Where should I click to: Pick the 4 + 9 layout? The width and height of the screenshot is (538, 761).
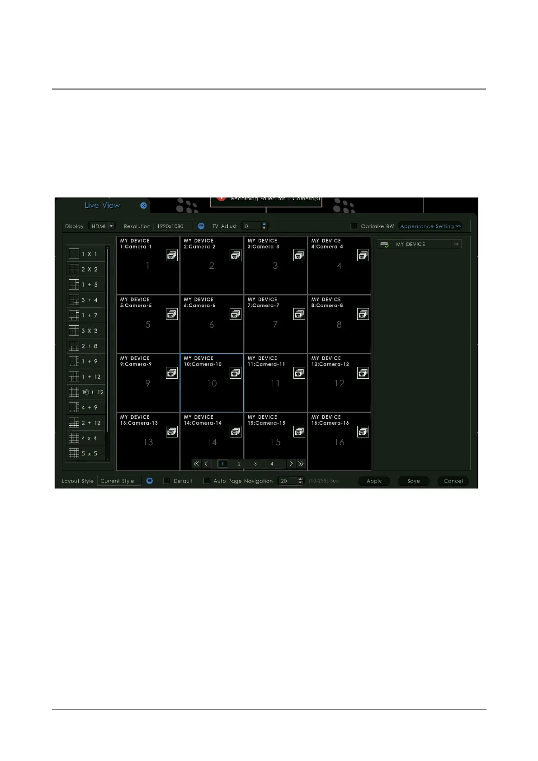(86, 408)
